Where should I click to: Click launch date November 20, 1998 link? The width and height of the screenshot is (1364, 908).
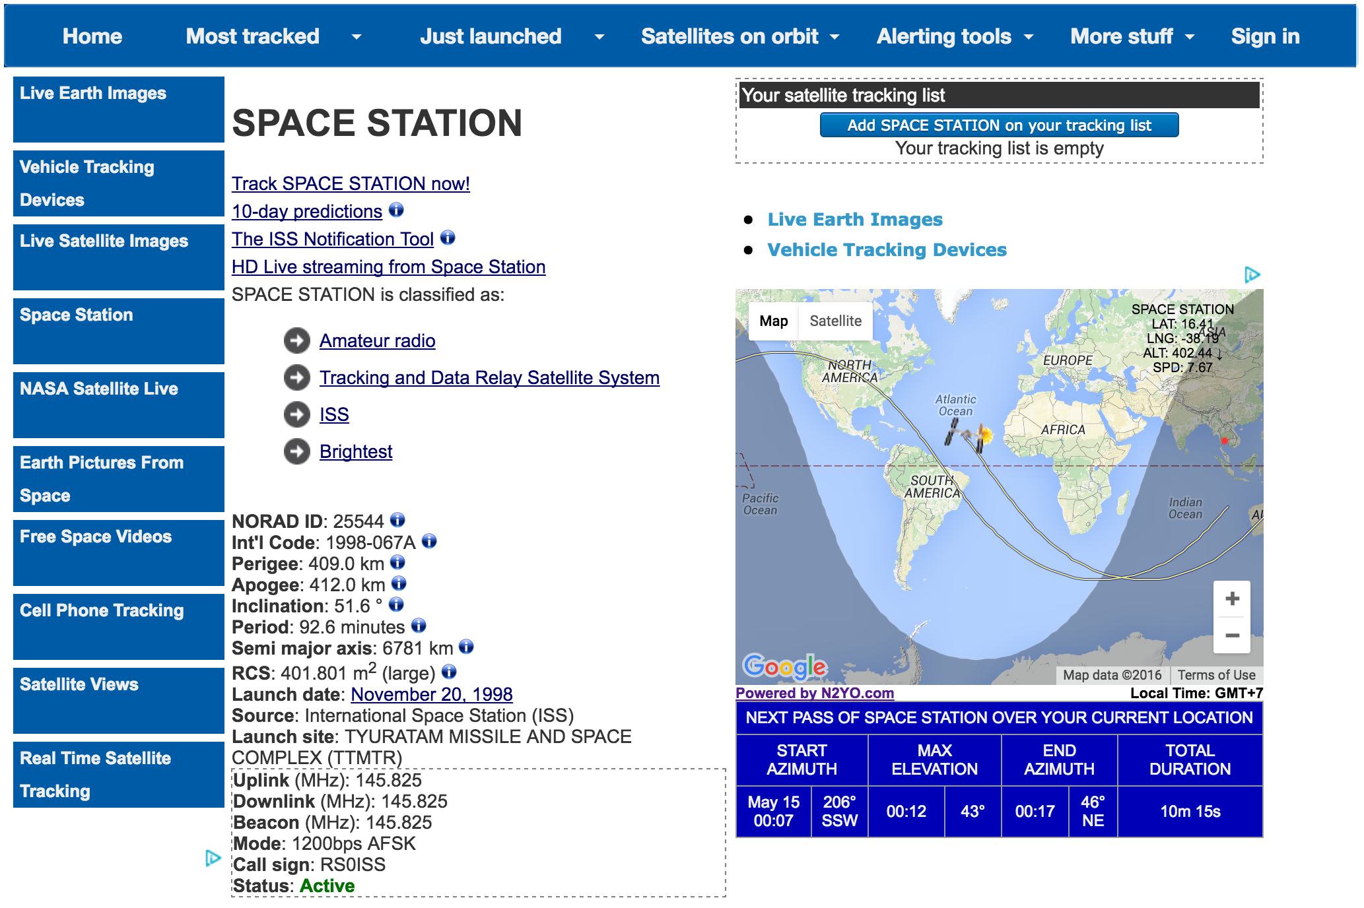[432, 694]
